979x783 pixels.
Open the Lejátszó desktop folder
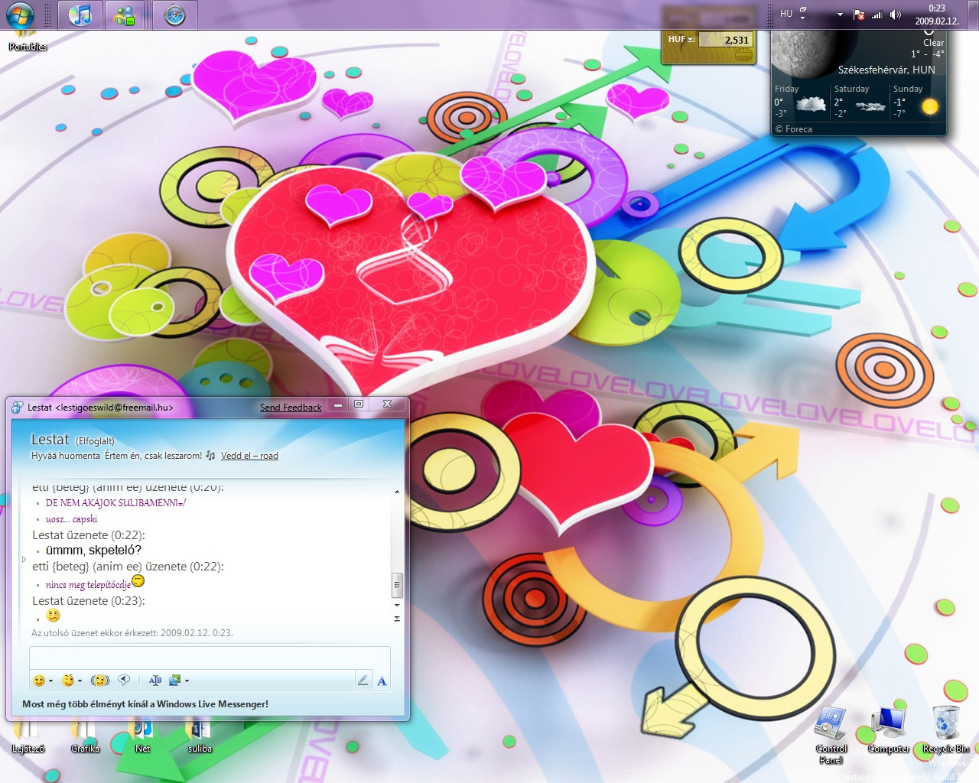(28, 737)
